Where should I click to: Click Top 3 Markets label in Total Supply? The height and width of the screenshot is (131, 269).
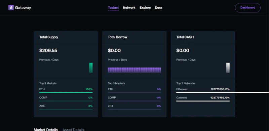tap(48, 83)
